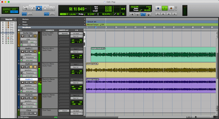Click the Play transport button

coord(164,8)
